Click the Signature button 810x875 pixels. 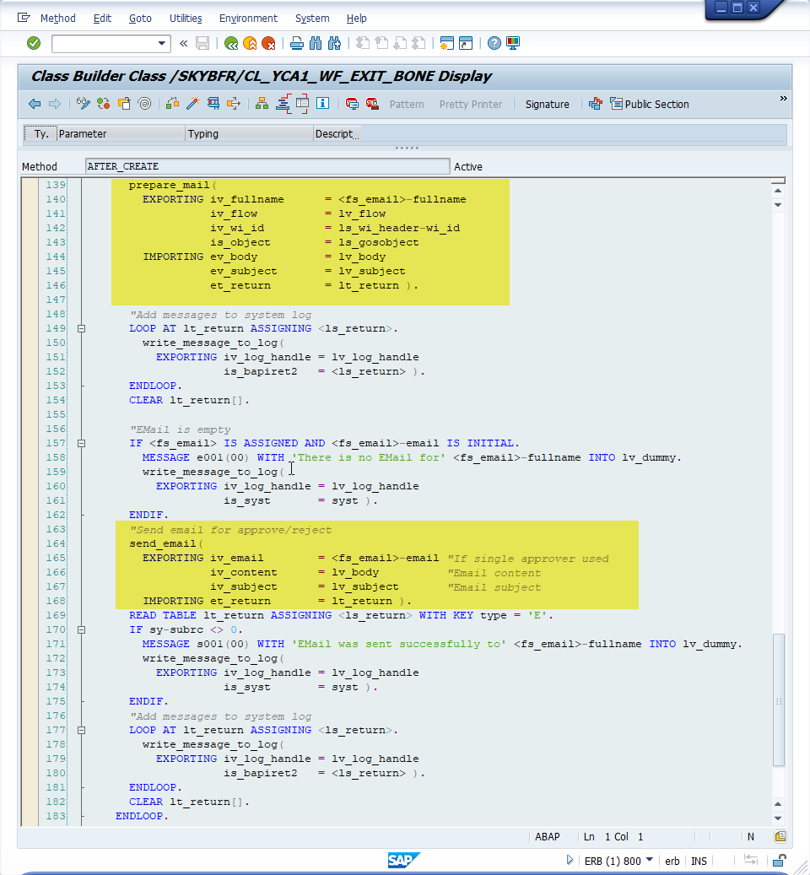coord(548,105)
